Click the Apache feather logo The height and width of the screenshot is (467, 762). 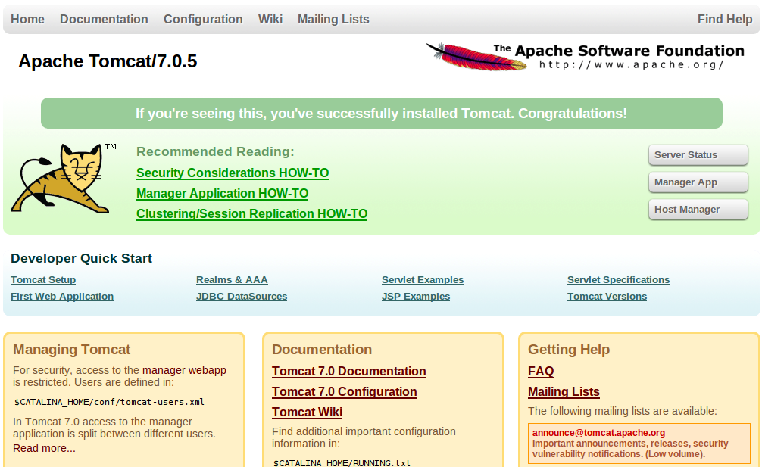[585, 56]
